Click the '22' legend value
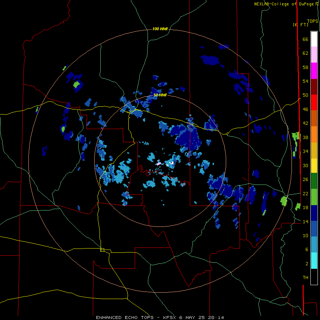The width and height of the screenshot is (320, 320). point(305,193)
